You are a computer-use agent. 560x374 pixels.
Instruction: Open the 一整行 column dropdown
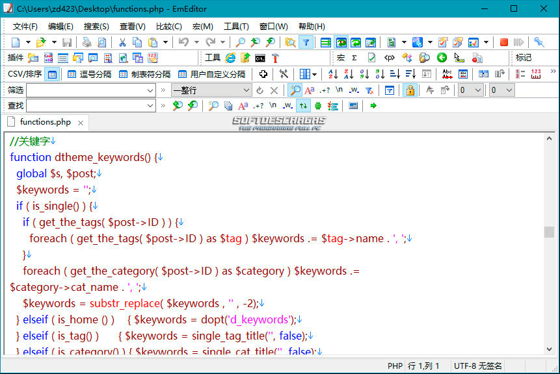click(x=246, y=90)
